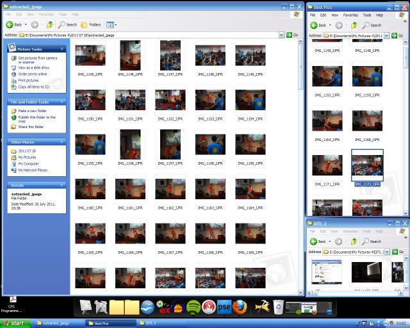
Task: Collapse File and Folder Tasks panel
Action: point(61,102)
